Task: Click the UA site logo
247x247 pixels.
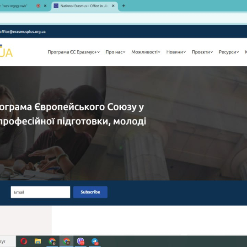Action: coord(6,51)
